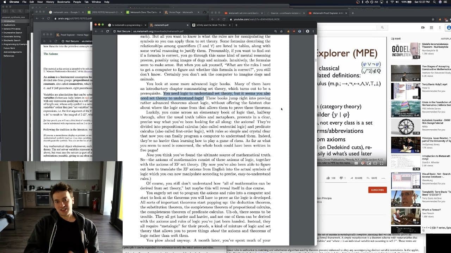Expand the Constraint Solving outline item
Image resolution: width=451 pixels, height=253 pixels.
tap(2, 37)
